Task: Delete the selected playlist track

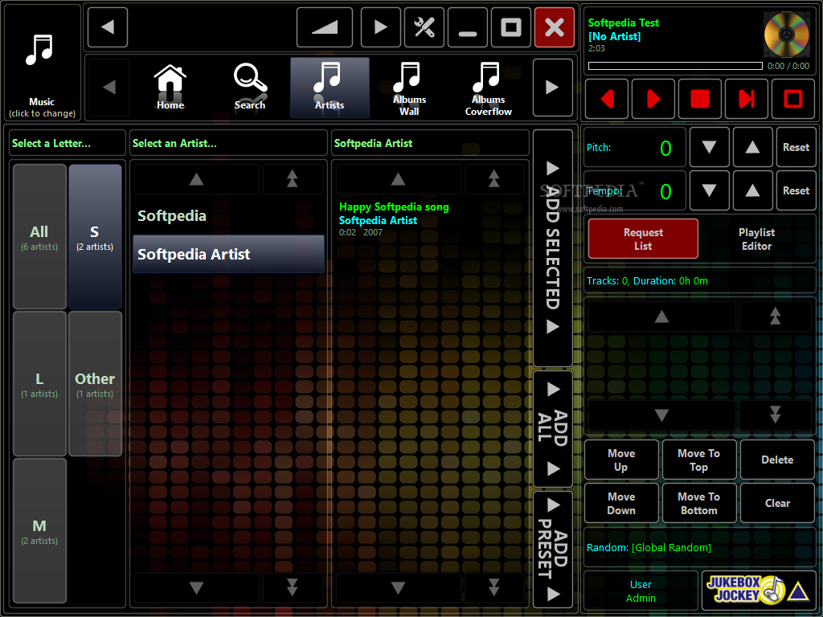Action: pyautogui.click(x=777, y=460)
